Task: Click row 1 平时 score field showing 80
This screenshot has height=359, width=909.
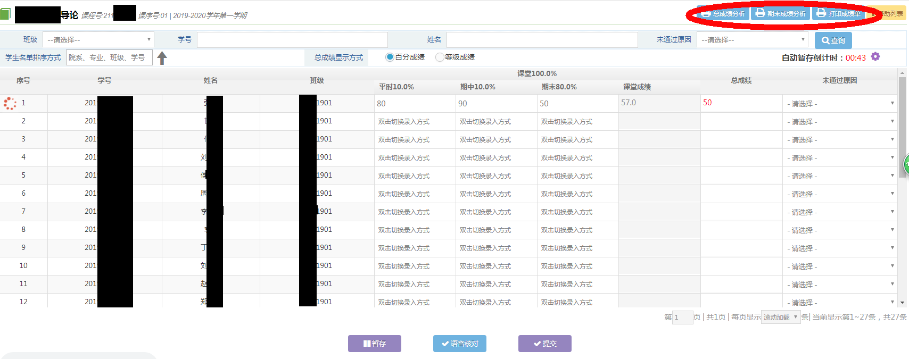Action: [415, 104]
